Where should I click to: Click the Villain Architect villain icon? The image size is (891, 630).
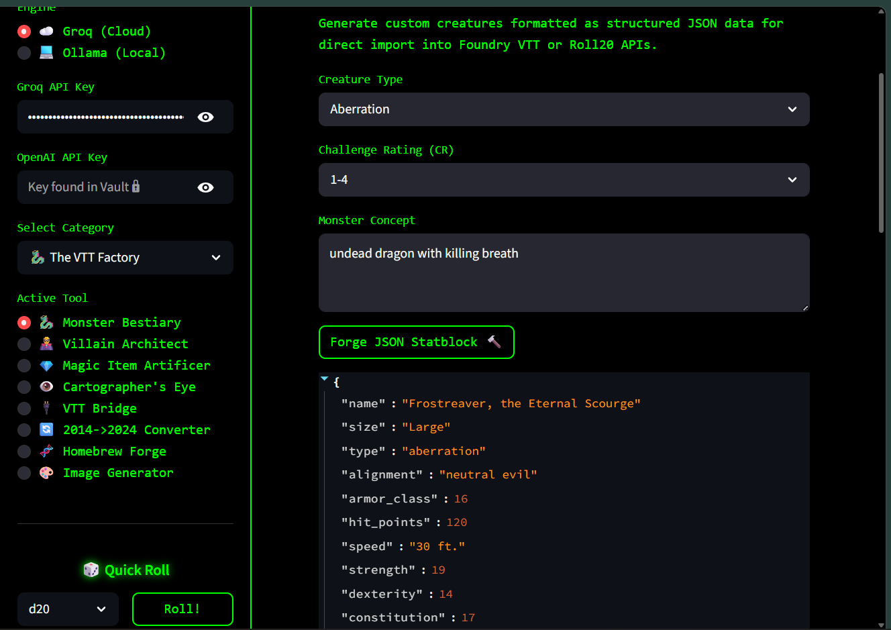(x=46, y=344)
